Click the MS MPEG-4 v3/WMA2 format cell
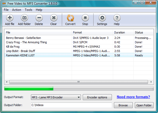Image resolution: width=158 pixels, height=113 pixels. [86, 47]
